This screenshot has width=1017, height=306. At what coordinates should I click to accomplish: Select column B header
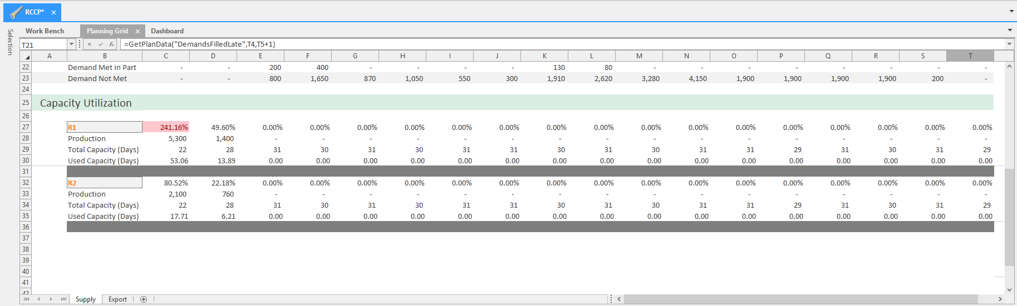(x=105, y=56)
